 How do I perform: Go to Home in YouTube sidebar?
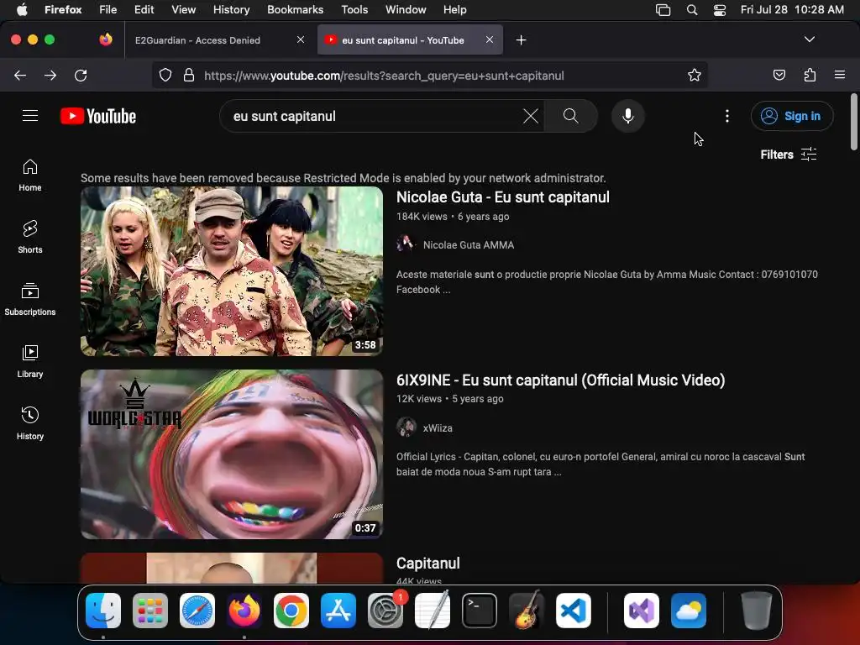30,175
